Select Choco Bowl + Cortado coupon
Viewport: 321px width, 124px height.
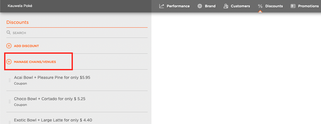77,101
